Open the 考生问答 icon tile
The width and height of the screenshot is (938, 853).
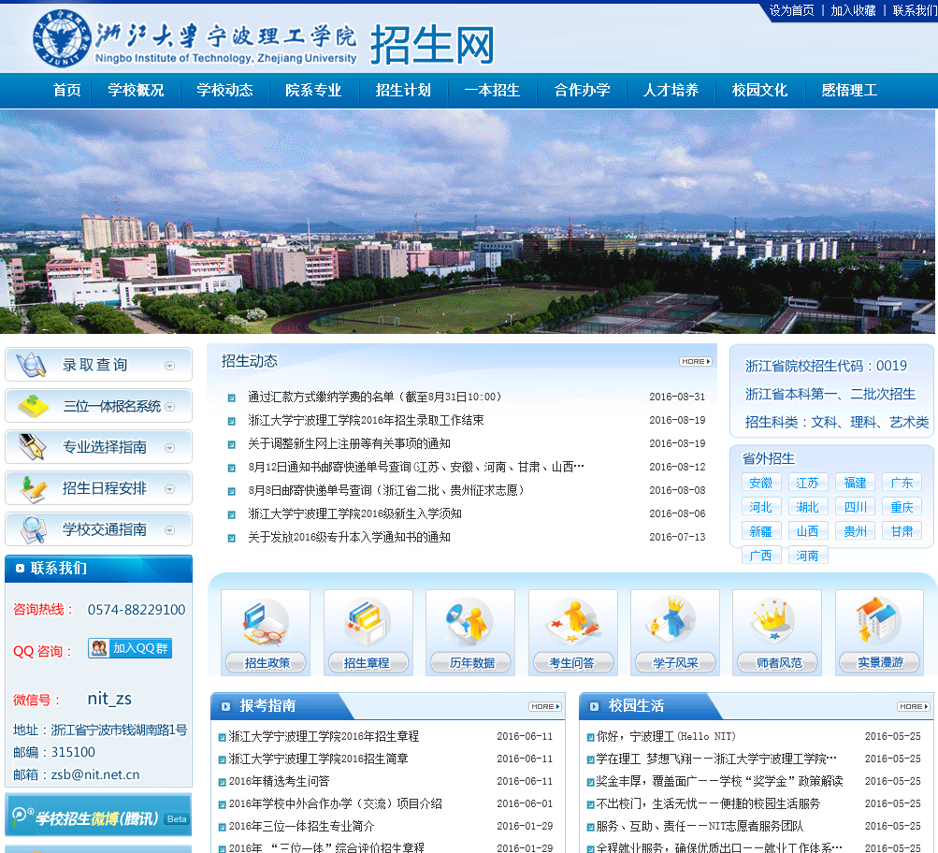pyautogui.click(x=573, y=633)
